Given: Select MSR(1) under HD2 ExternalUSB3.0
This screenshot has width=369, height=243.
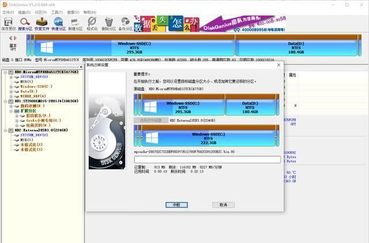Looking at the screenshot, I should pyautogui.click(x=27, y=140).
